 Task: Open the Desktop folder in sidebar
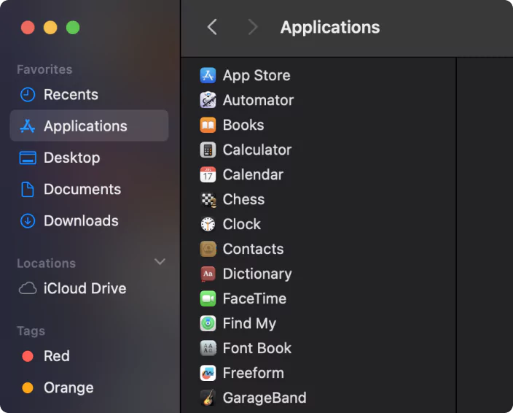(89, 158)
